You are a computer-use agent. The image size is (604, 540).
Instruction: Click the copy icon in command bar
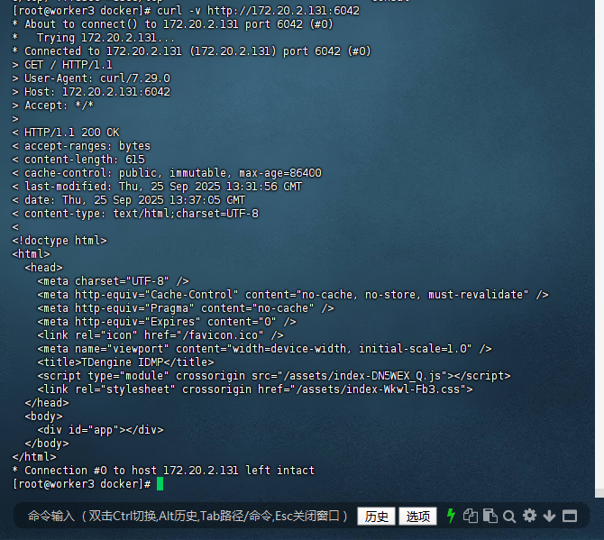[x=470, y=516]
